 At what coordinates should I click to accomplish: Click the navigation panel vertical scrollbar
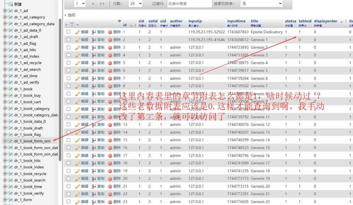(60, 90)
